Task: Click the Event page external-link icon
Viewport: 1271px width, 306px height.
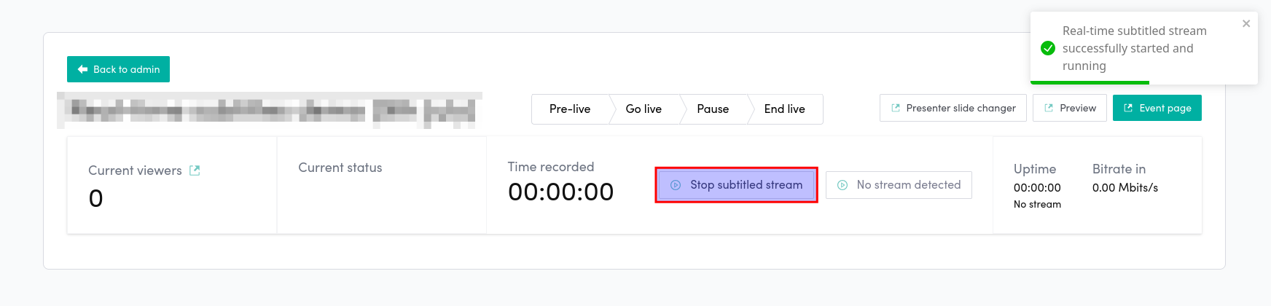Action: click(1128, 108)
